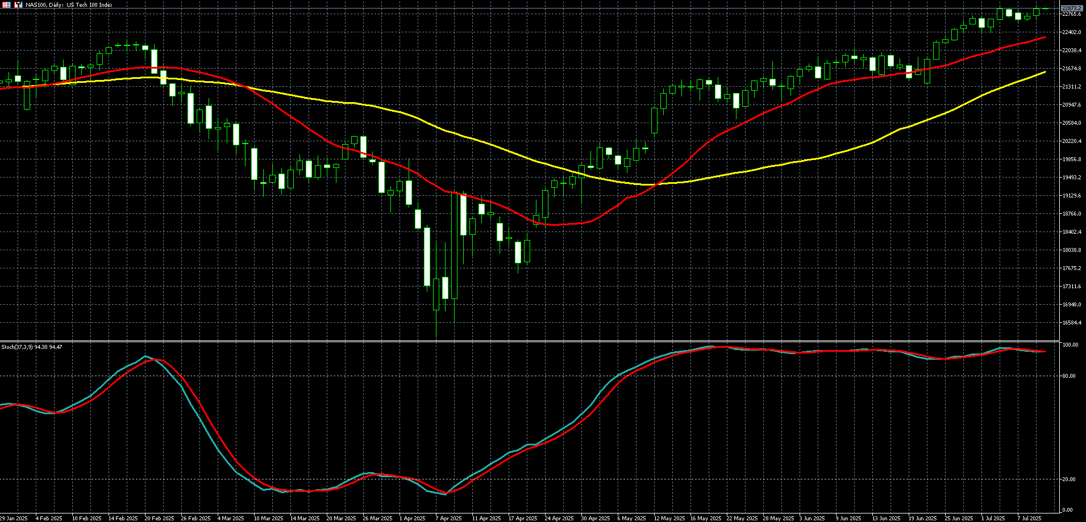Click the 20 Feb 2025 date label
The image size is (1086, 522).
pyautogui.click(x=159, y=518)
